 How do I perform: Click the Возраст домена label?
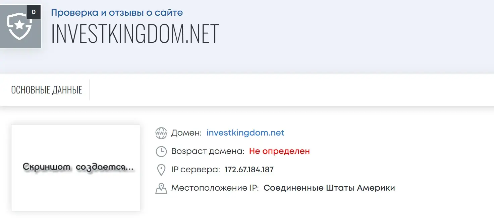[x=208, y=151]
